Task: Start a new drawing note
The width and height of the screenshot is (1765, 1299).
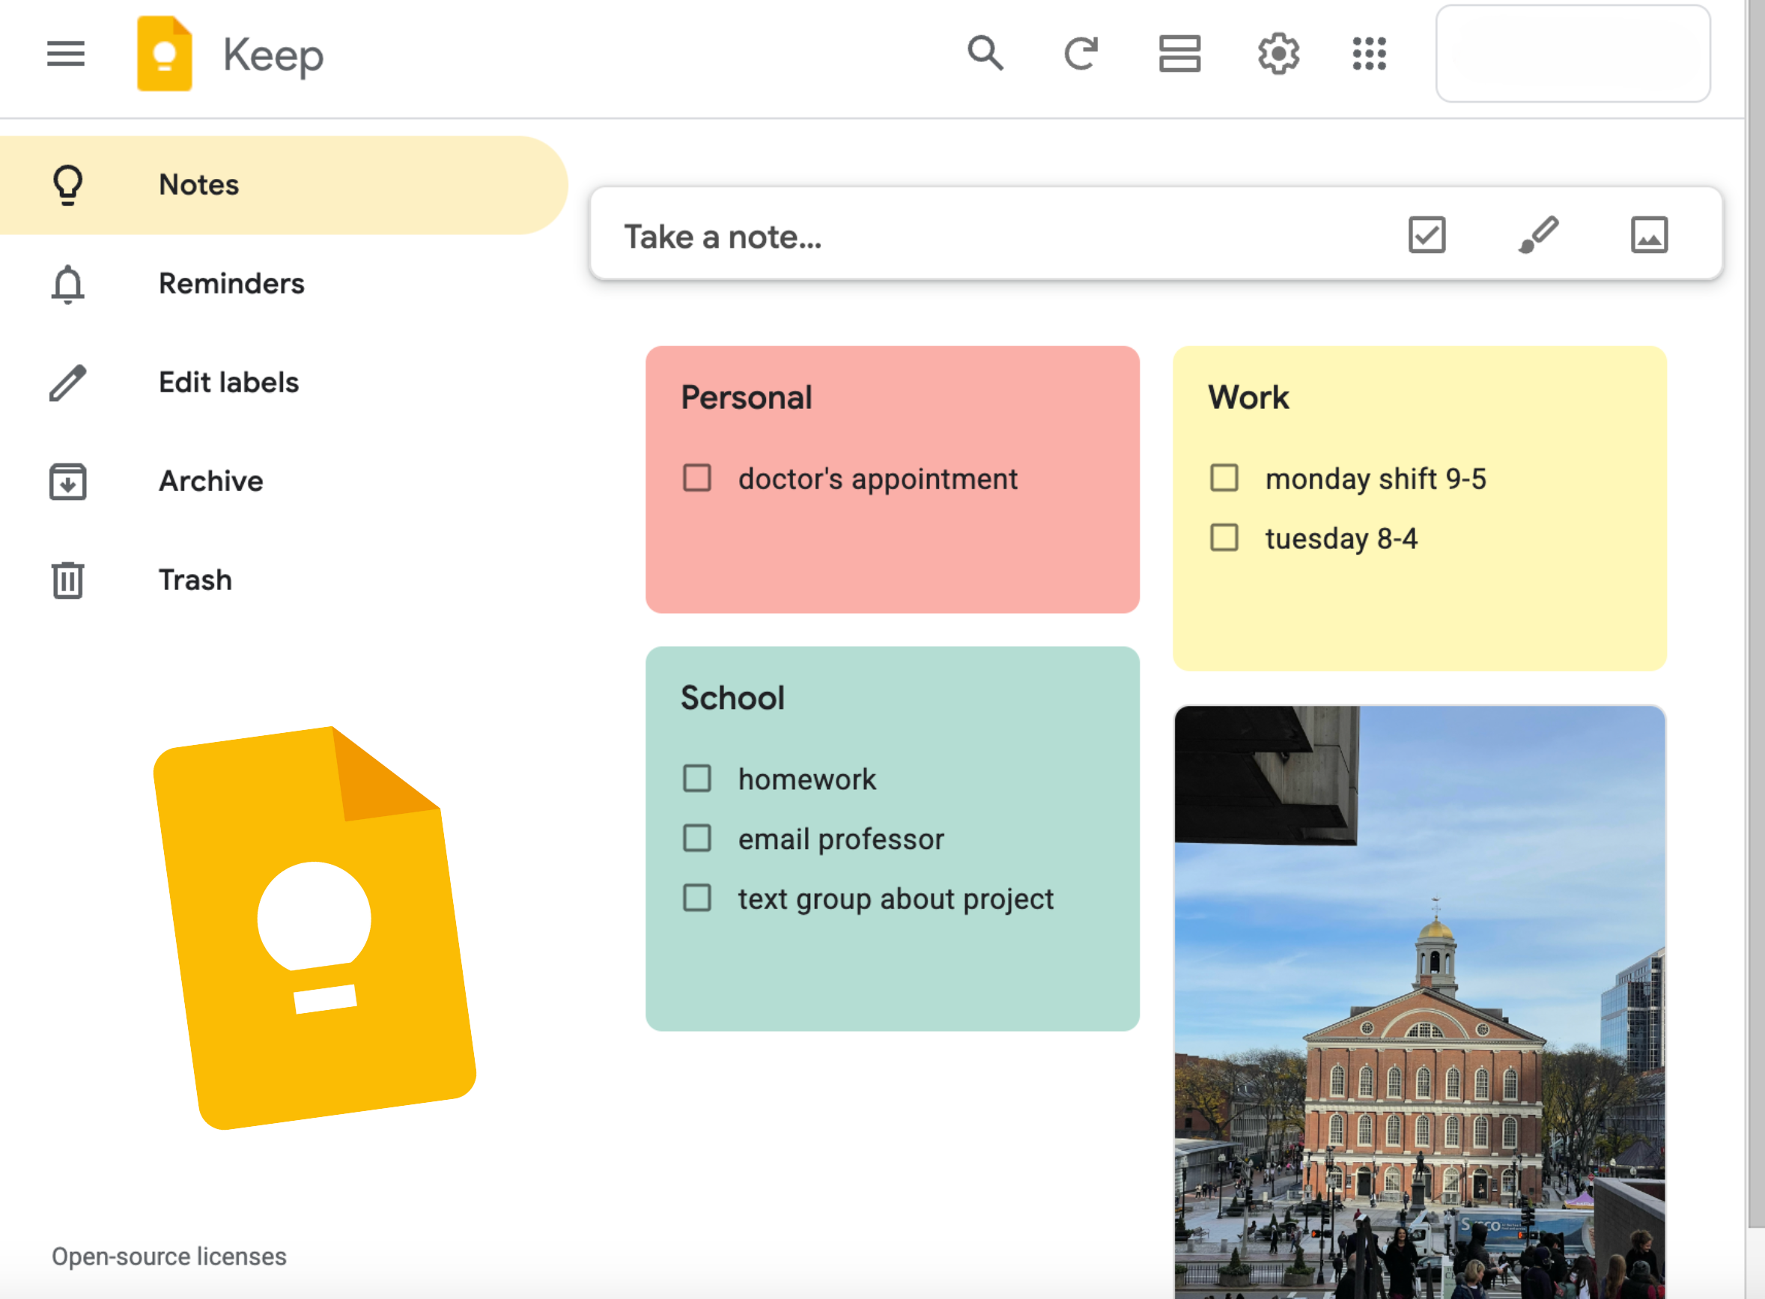Action: [x=1537, y=234]
